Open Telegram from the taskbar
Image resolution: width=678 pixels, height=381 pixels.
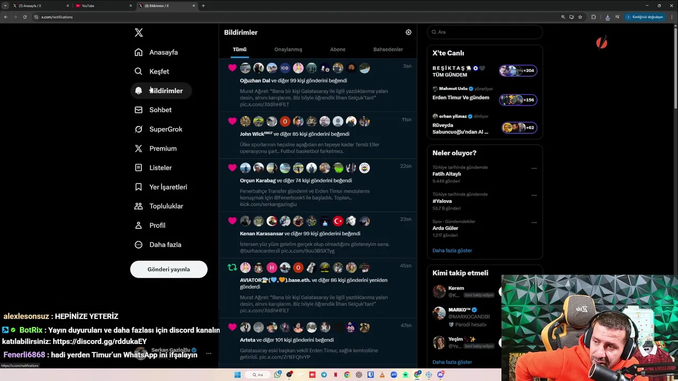click(324, 375)
